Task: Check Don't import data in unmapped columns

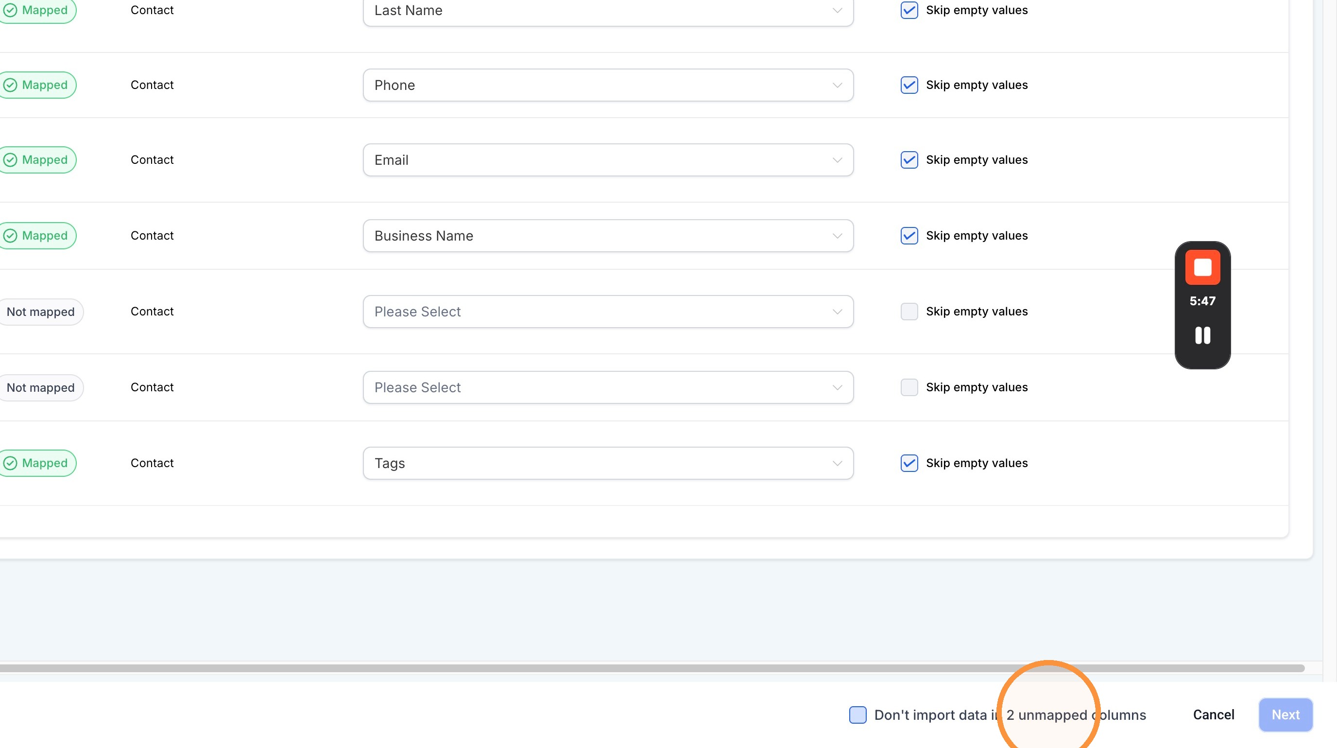Action: click(857, 715)
